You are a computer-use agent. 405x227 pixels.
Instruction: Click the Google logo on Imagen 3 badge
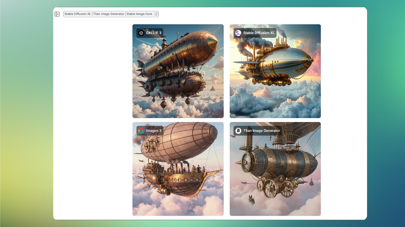tap(141, 131)
